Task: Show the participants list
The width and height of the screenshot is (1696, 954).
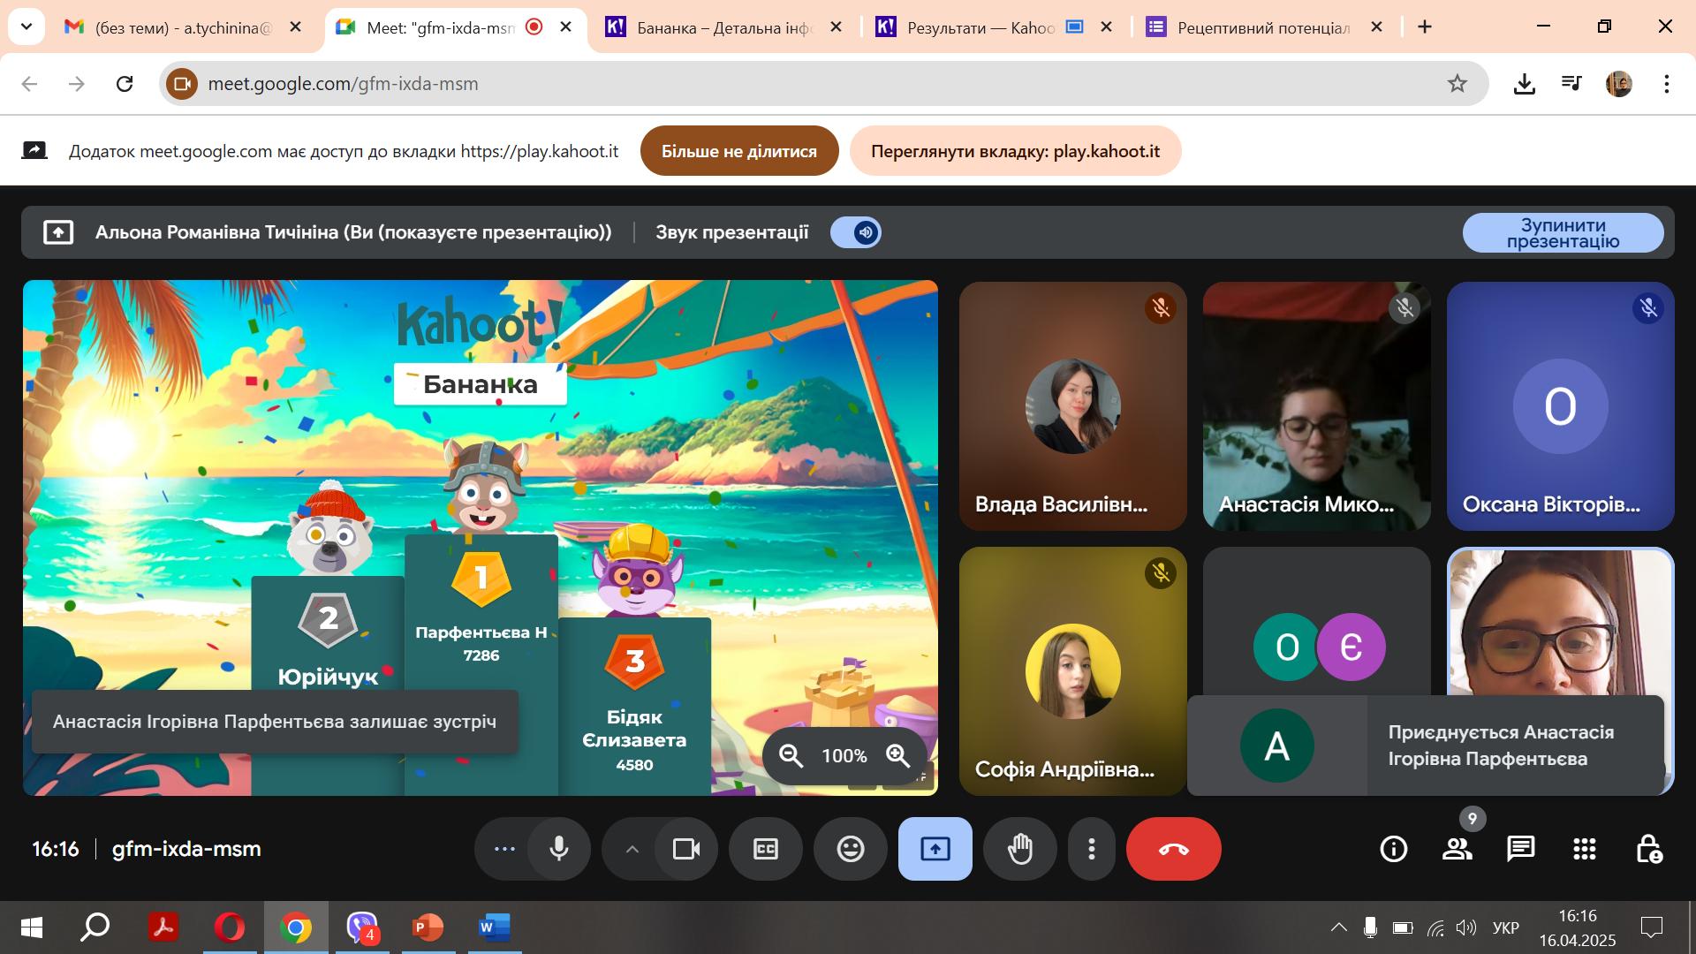Action: coord(1457,849)
